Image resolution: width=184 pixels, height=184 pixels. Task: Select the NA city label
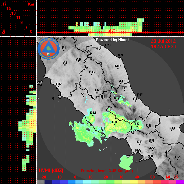(x=138, y=151)
